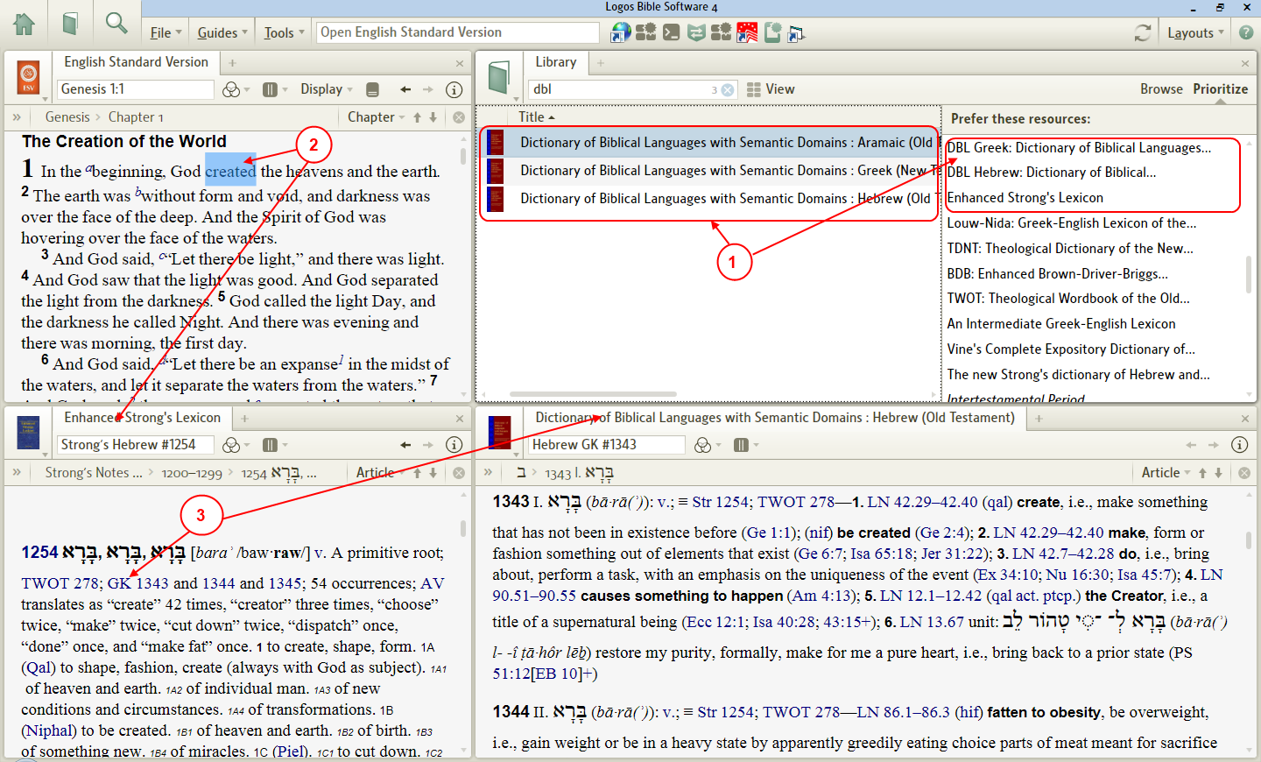Open ESV resource information icon
The height and width of the screenshot is (762, 1261).
[454, 89]
